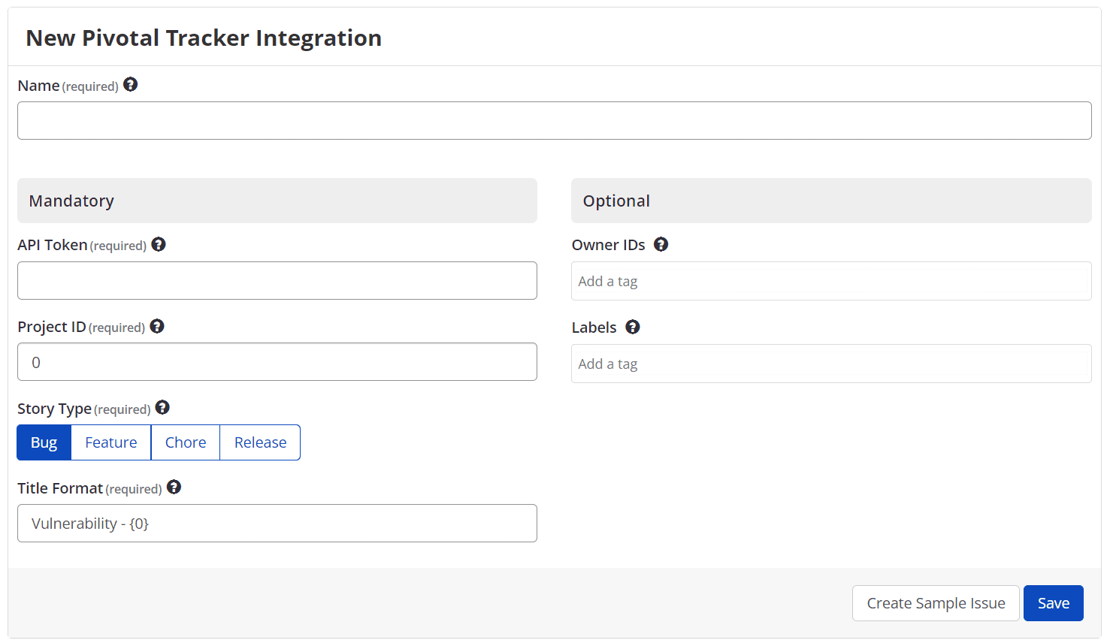Click the Owner IDs tag input
The height and width of the screenshot is (643, 1107).
pos(831,280)
